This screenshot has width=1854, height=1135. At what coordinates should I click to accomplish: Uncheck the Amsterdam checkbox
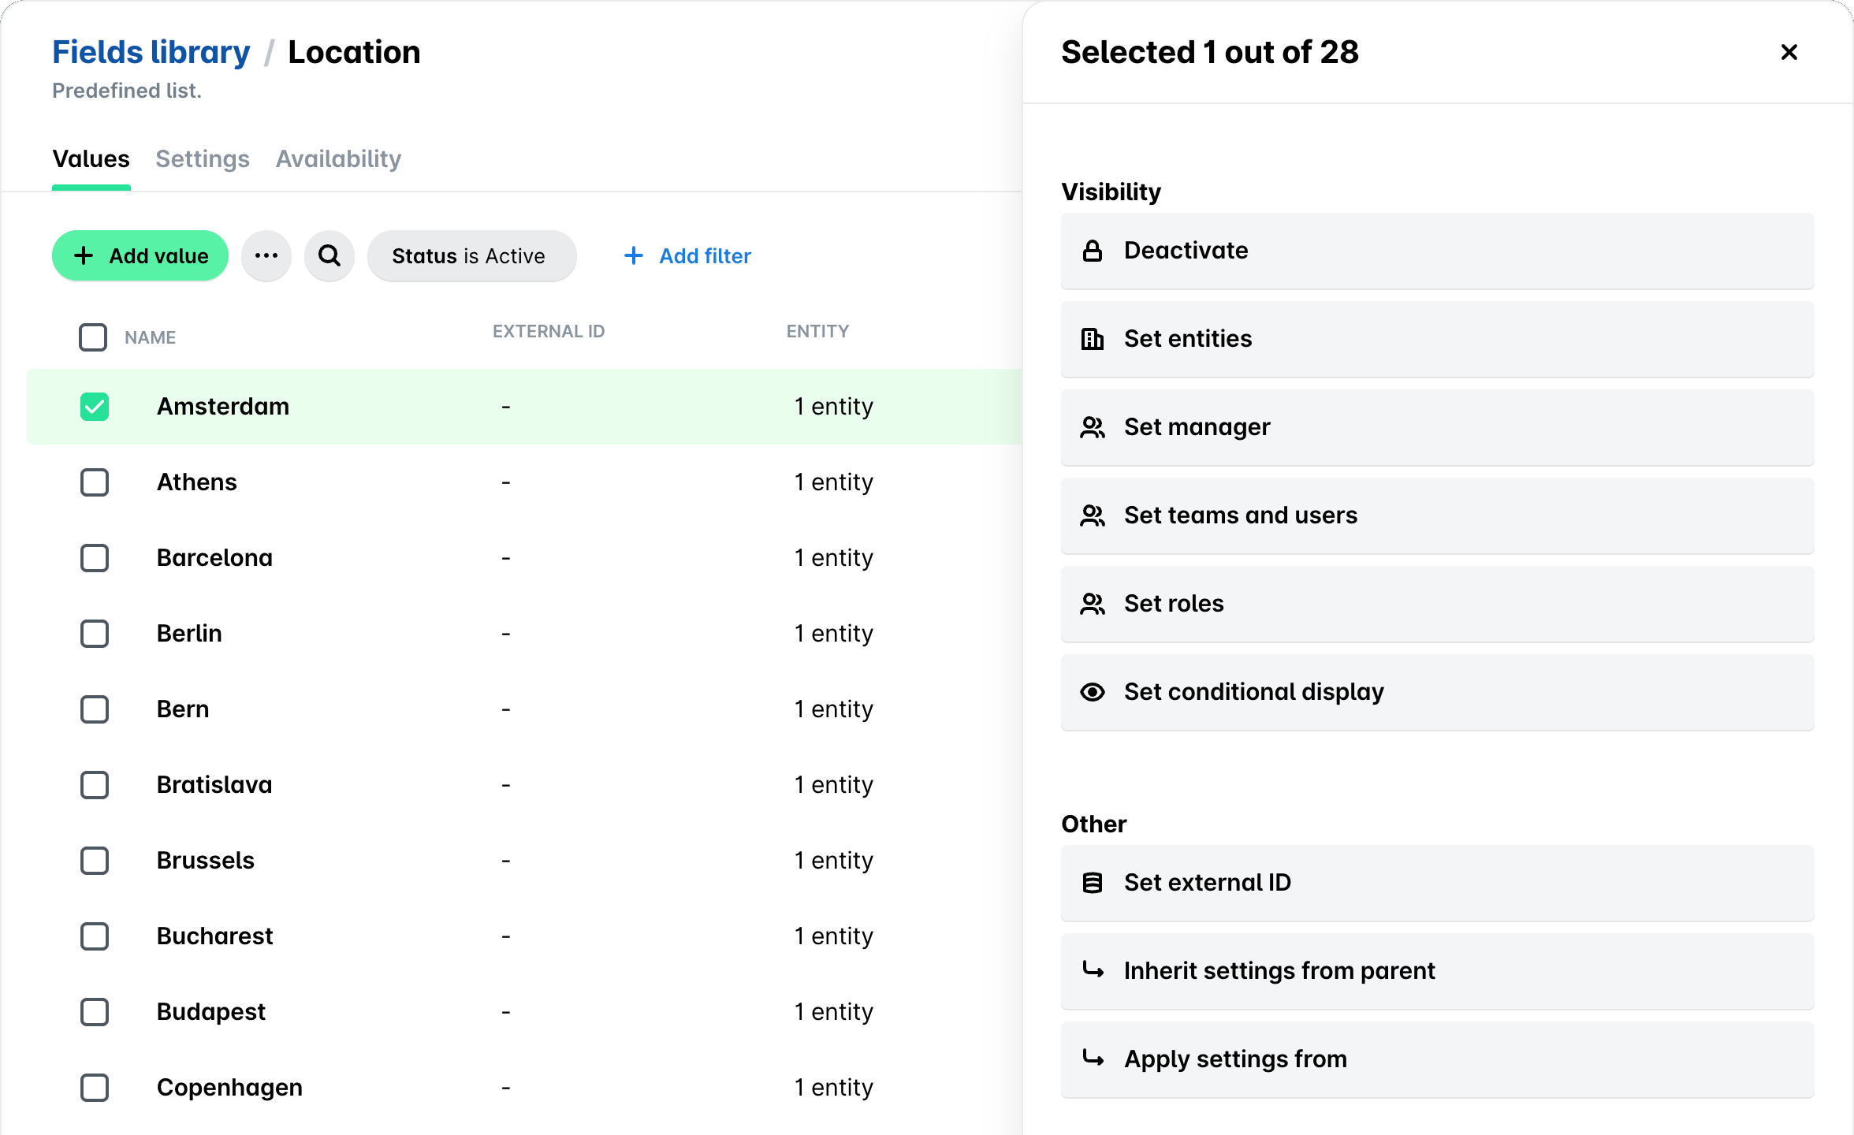(x=95, y=407)
